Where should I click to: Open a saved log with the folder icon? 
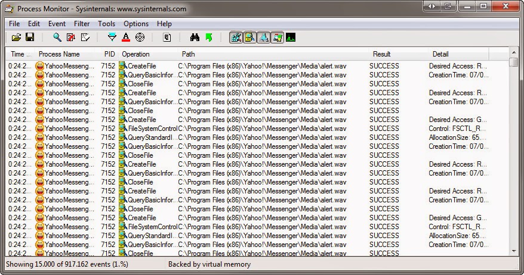point(16,37)
